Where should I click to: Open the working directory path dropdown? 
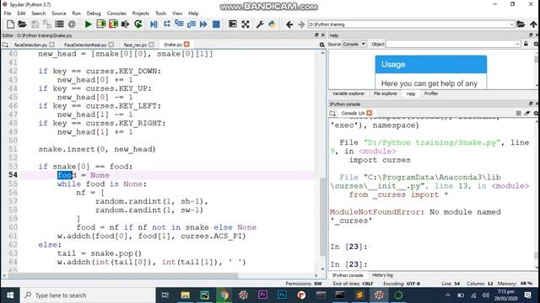point(511,24)
